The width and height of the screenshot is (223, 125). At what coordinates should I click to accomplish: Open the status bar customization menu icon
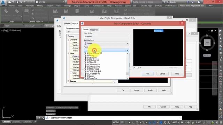(x=221, y=122)
